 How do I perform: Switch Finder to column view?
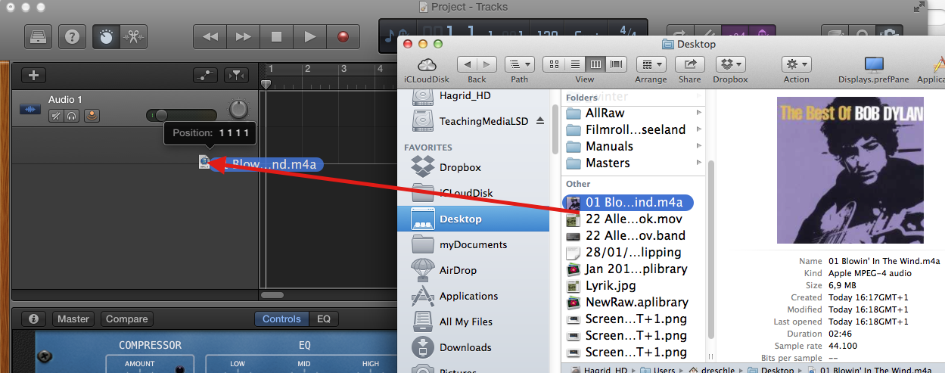pos(595,64)
